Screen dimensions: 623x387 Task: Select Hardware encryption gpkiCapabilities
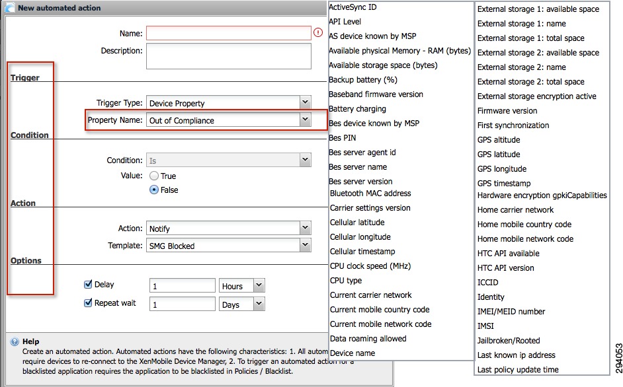(542, 195)
